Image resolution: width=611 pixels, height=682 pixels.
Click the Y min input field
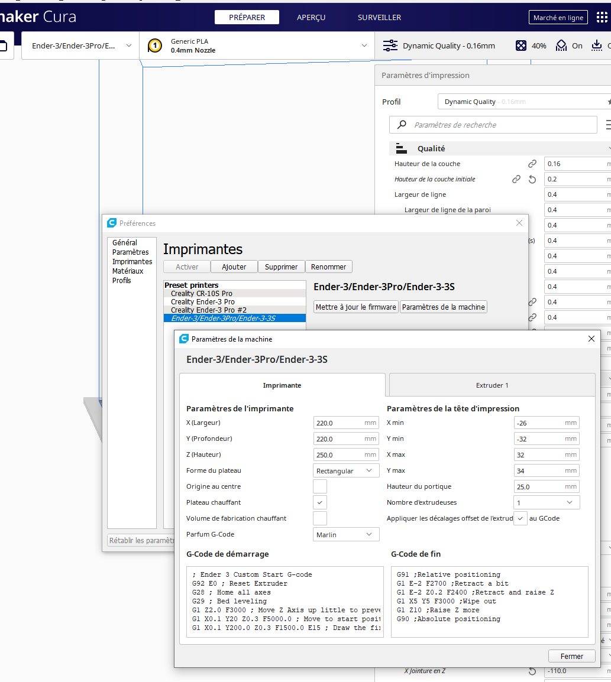(547, 439)
